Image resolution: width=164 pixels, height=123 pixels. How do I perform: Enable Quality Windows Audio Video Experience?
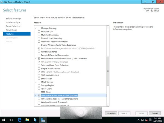click(39, 45)
